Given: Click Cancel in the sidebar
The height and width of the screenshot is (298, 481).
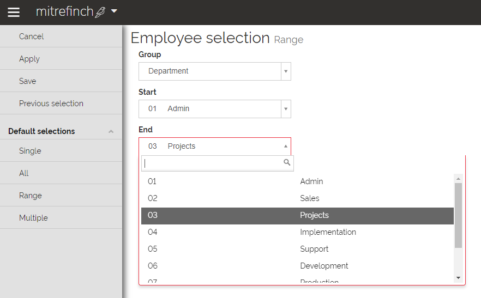Looking at the screenshot, I should (32, 37).
